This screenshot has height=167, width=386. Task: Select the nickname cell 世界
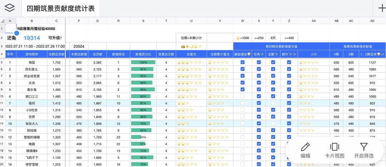(32, 117)
